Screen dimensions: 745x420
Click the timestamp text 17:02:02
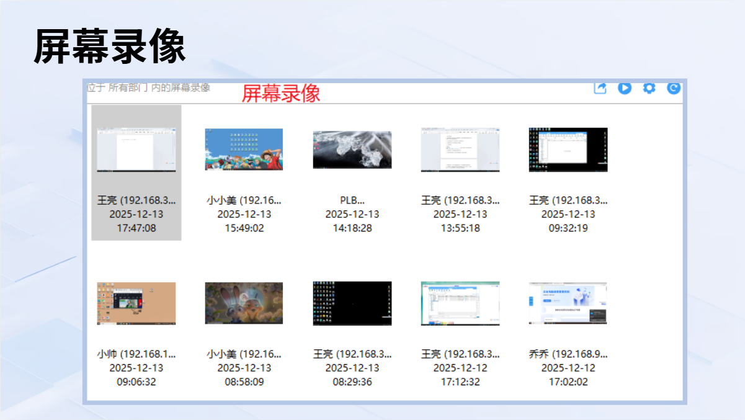tap(568, 382)
